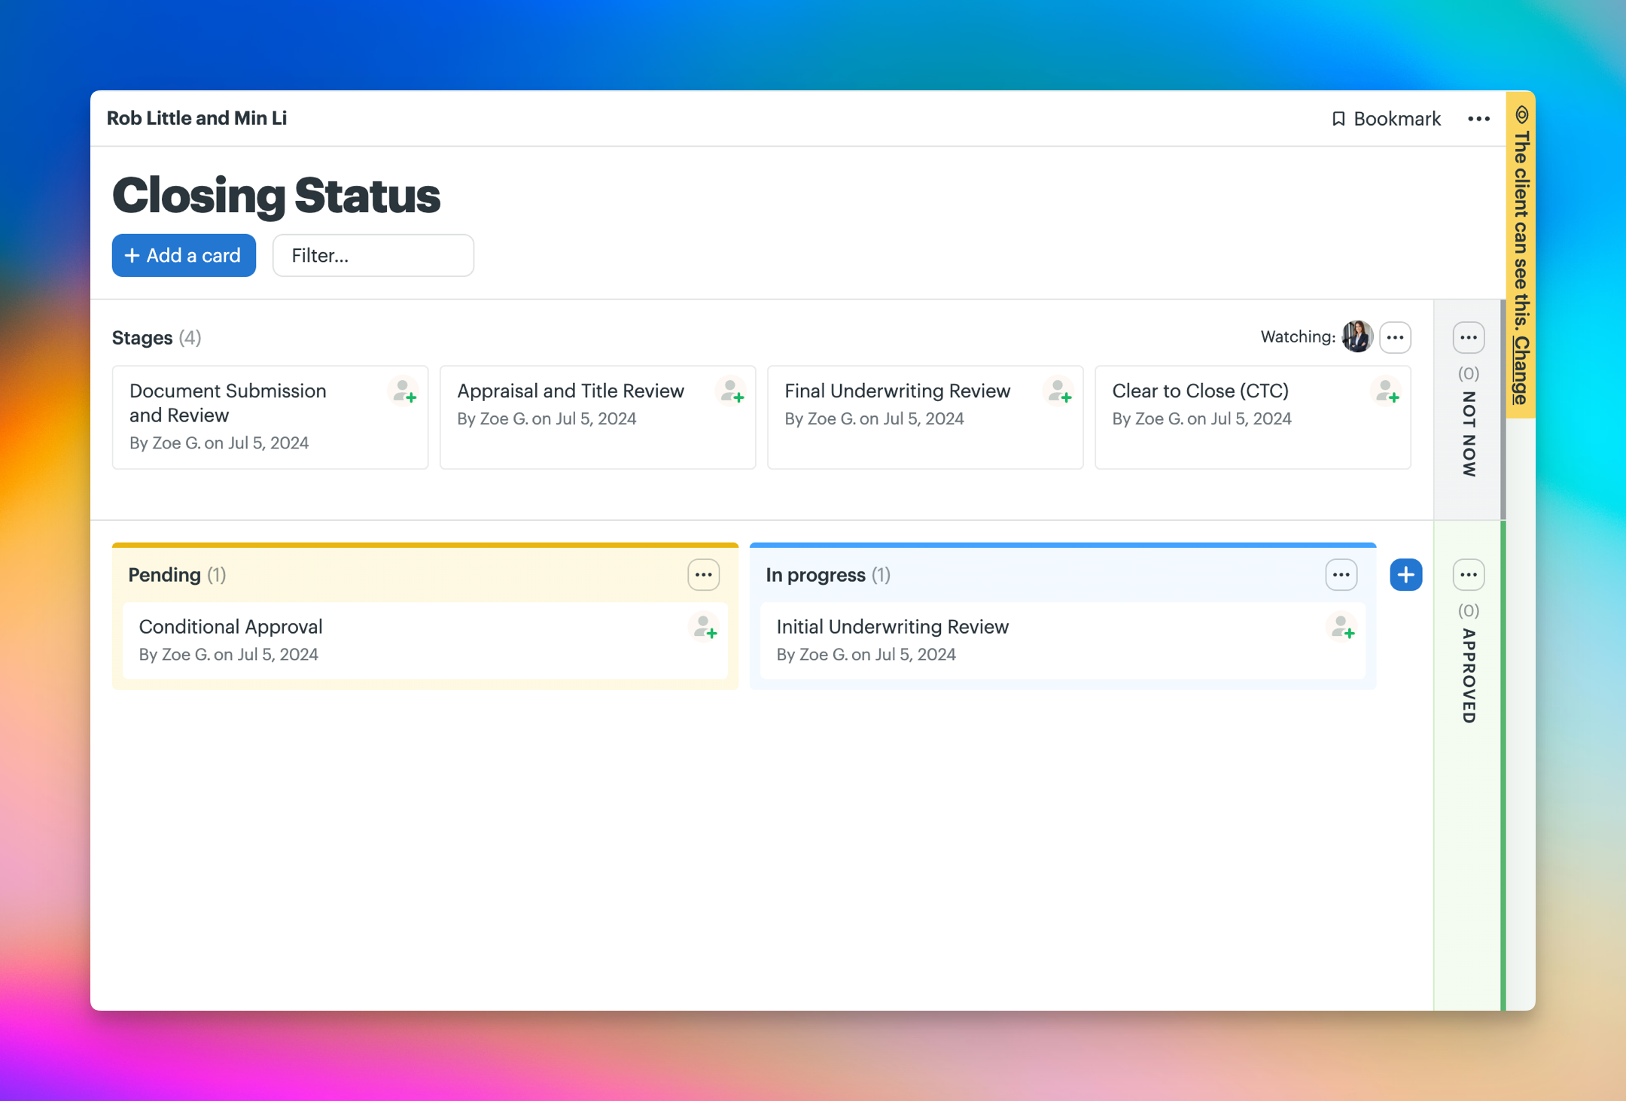
Task: Click the Watching: label
Action: [x=1298, y=337]
